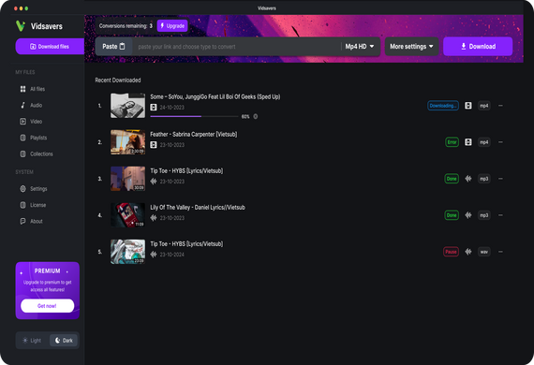The image size is (534, 365).
Task: Expand the More settings dropdown
Action: pyautogui.click(x=411, y=47)
